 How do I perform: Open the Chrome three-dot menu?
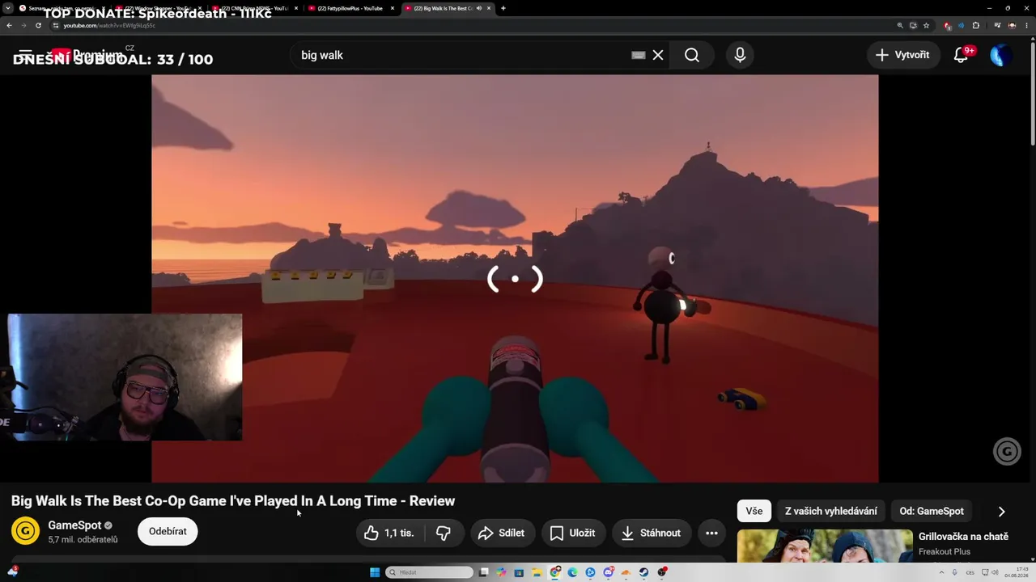tap(1026, 25)
